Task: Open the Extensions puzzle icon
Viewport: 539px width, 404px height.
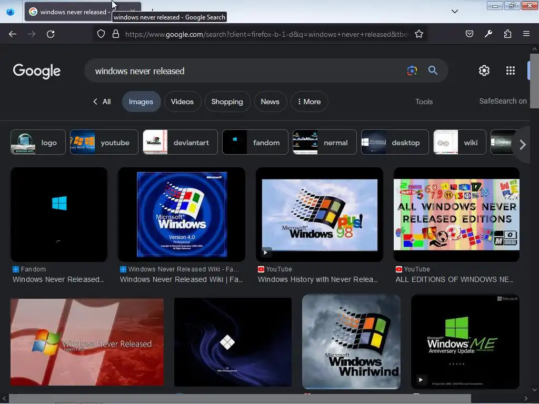Action: tap(507, 34)
